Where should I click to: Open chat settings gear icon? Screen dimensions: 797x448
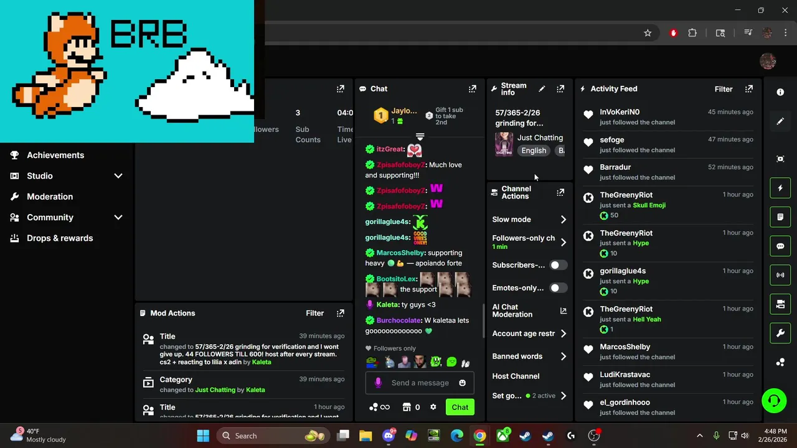click(433, 407)
